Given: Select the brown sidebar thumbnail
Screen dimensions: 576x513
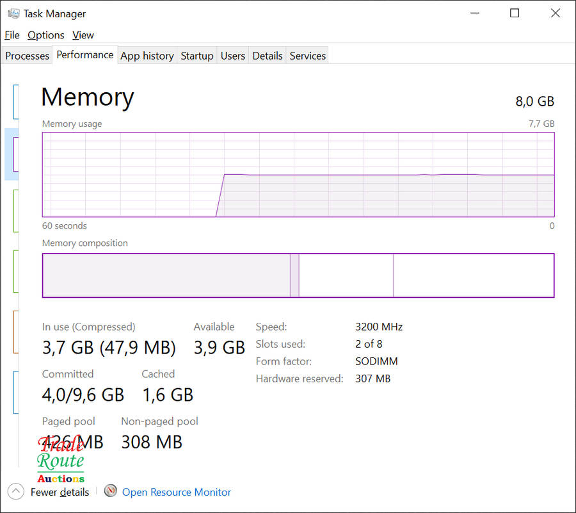Looking at the screenshot, I should [x=15, y=331].
